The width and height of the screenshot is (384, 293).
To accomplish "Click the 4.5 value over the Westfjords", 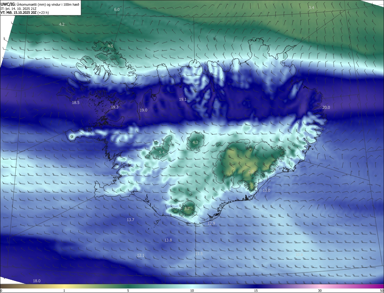I will [x=110, y=46].
